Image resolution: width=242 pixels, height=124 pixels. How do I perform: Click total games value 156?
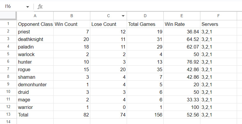tap(145, 115)
